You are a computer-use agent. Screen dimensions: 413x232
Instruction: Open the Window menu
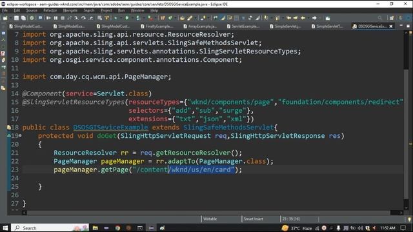137,10
